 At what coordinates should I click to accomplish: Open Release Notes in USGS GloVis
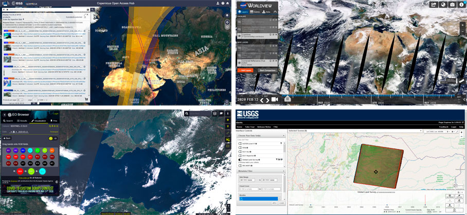point(264,127)
